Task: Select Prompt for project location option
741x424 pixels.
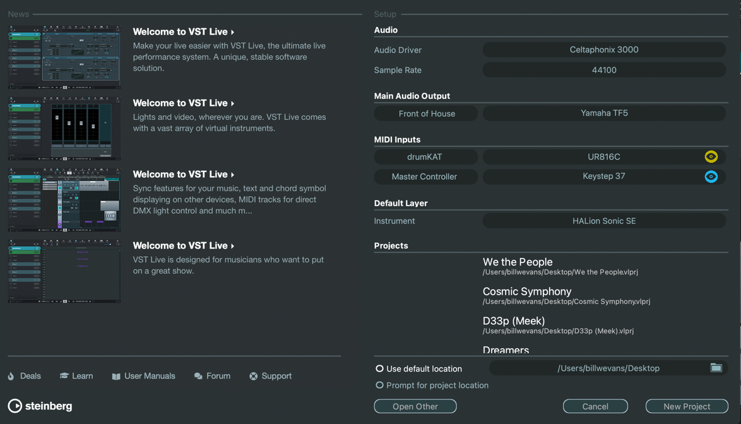Action: 379,385
